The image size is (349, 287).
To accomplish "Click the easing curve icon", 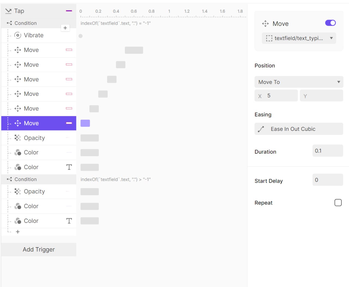I will [x=261, y=129].
